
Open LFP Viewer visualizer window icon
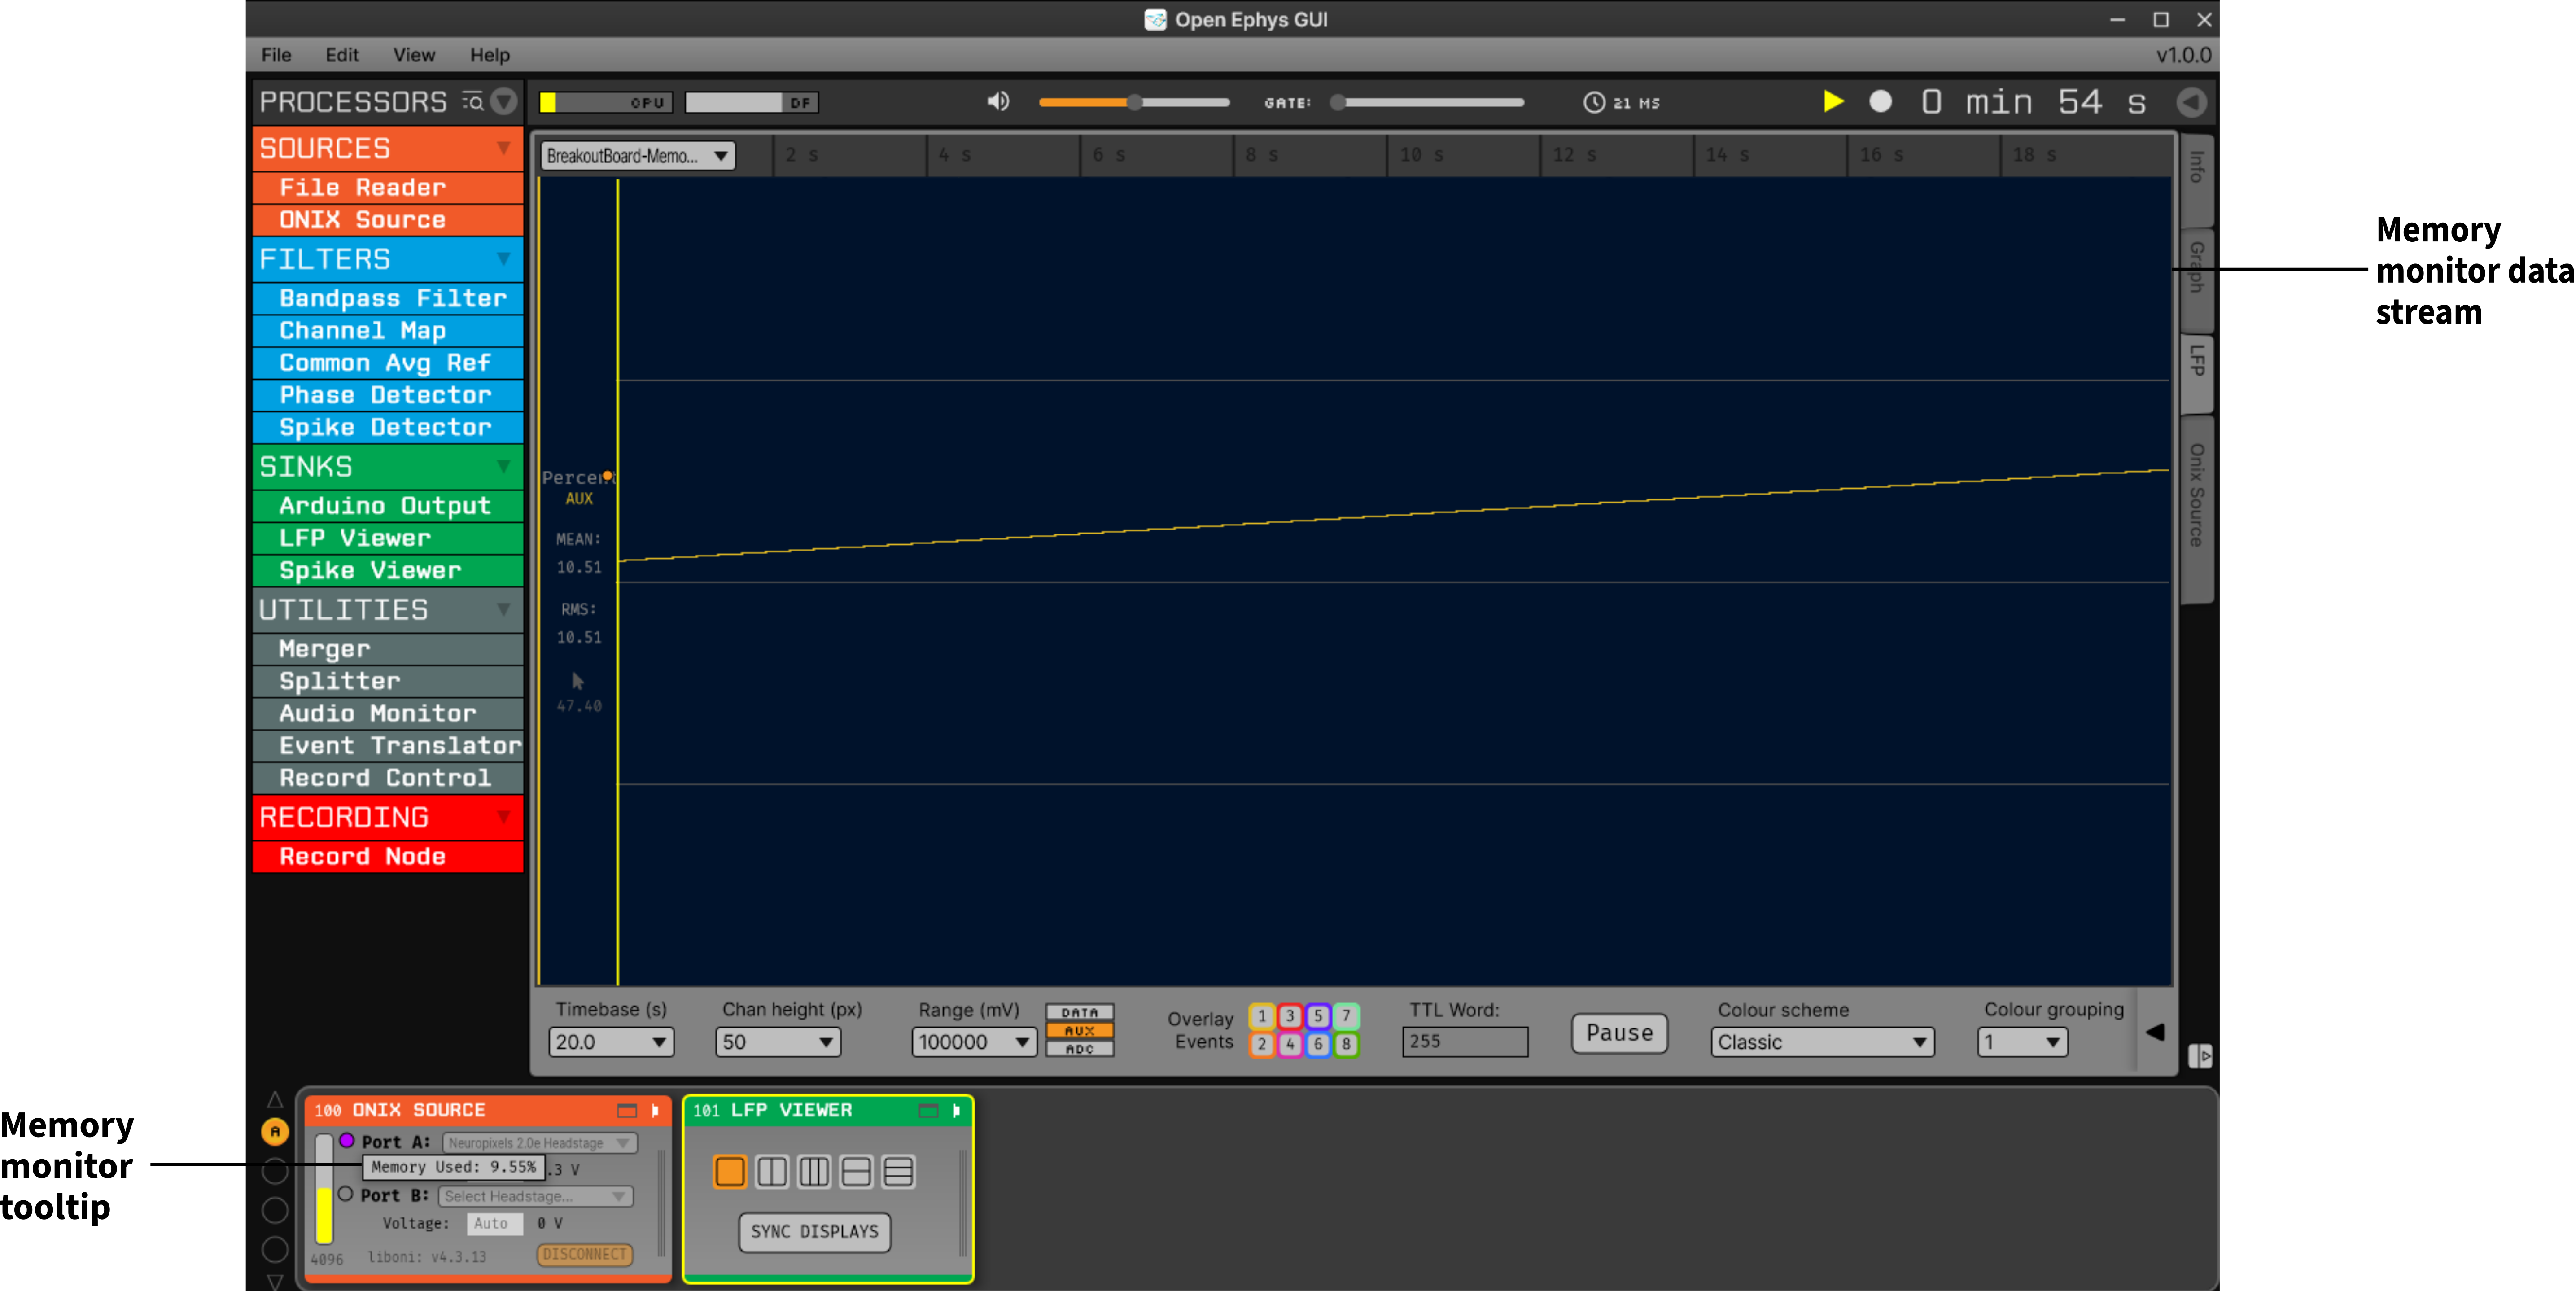coord(928,1110)
